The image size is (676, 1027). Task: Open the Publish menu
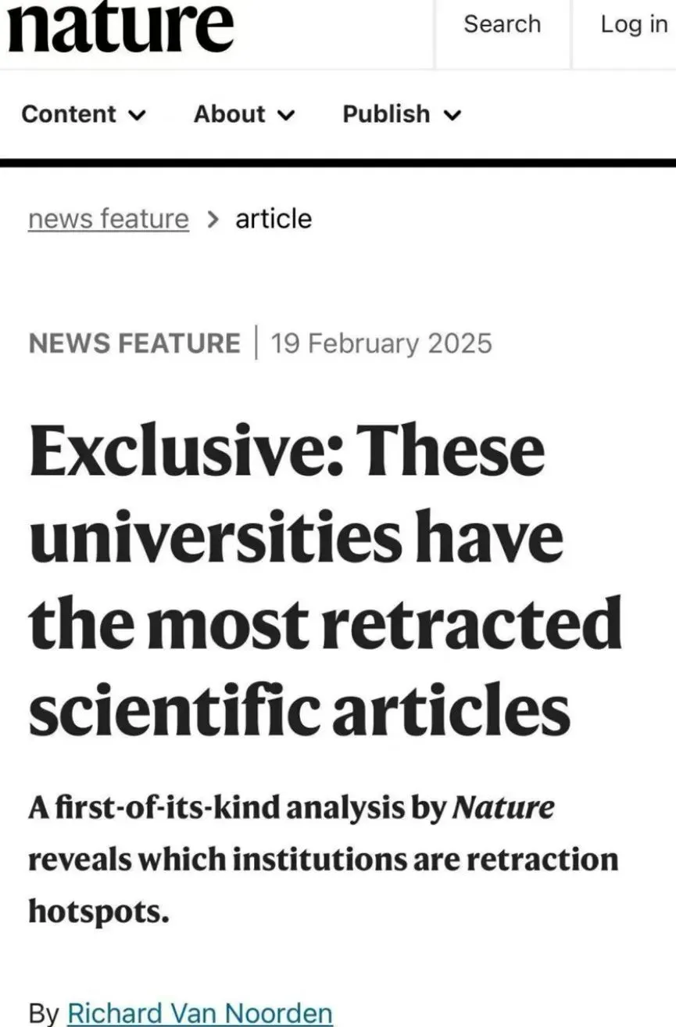[402, 114]
